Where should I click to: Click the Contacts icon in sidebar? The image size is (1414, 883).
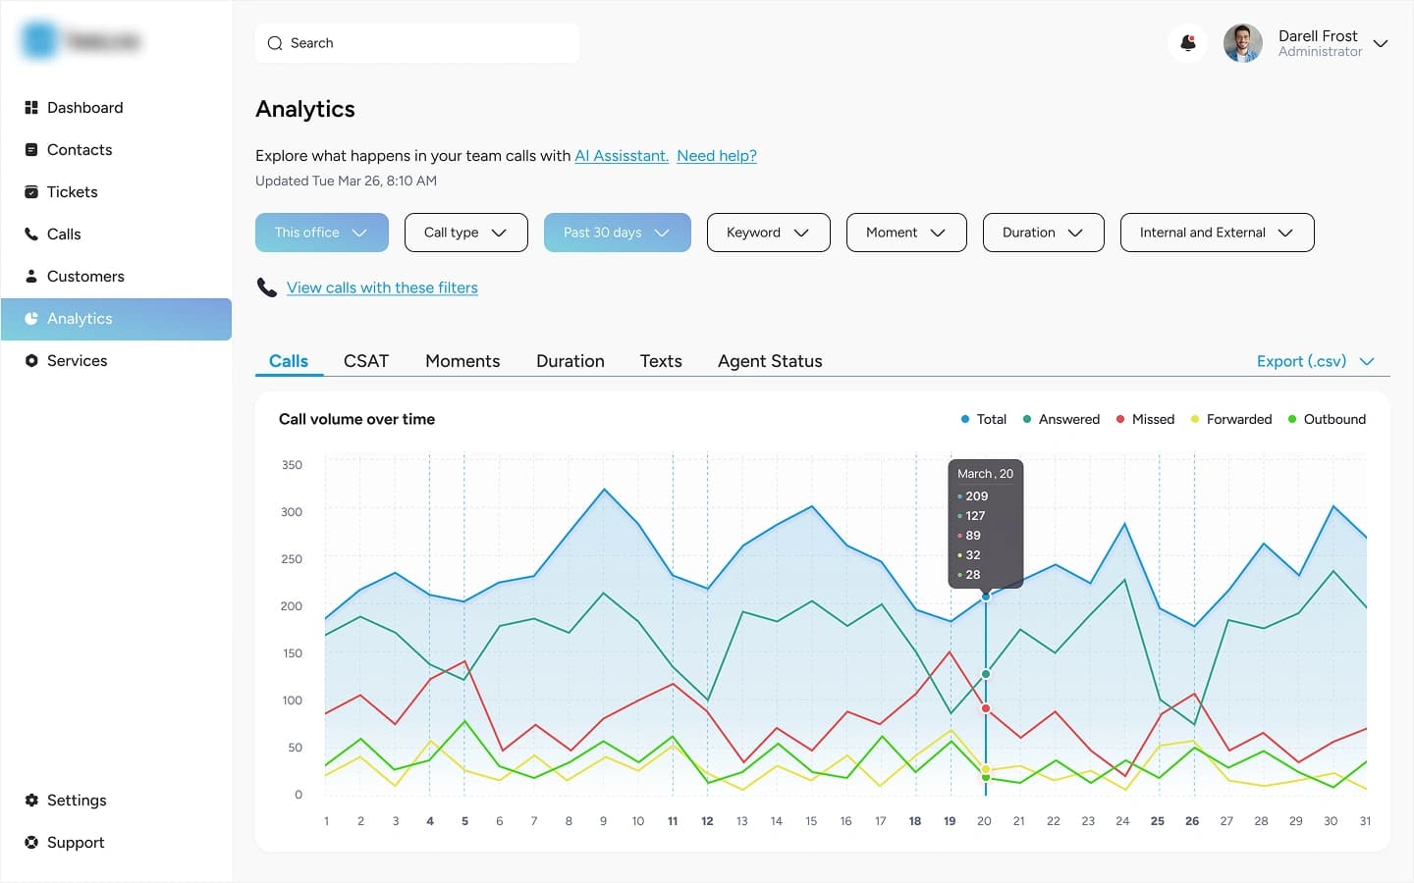click(x=31, y=150)
